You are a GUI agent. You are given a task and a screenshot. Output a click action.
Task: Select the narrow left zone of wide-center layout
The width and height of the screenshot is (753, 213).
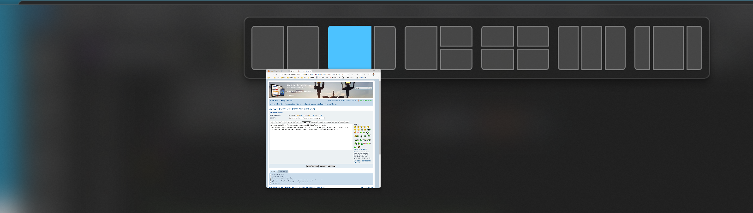click(x=642, y=48)
